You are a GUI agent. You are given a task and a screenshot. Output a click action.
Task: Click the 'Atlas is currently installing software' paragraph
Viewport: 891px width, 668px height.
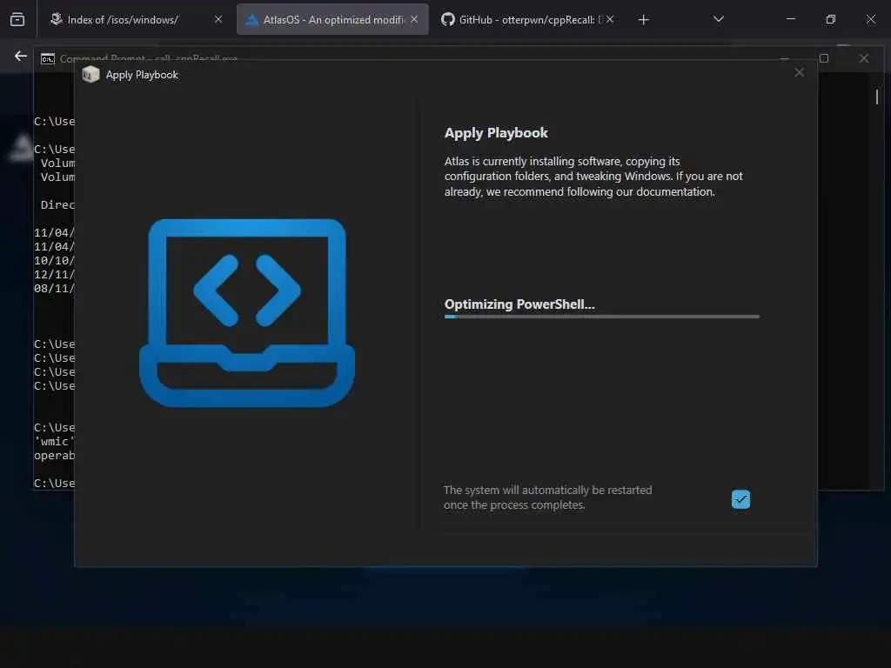coord(593,177)
